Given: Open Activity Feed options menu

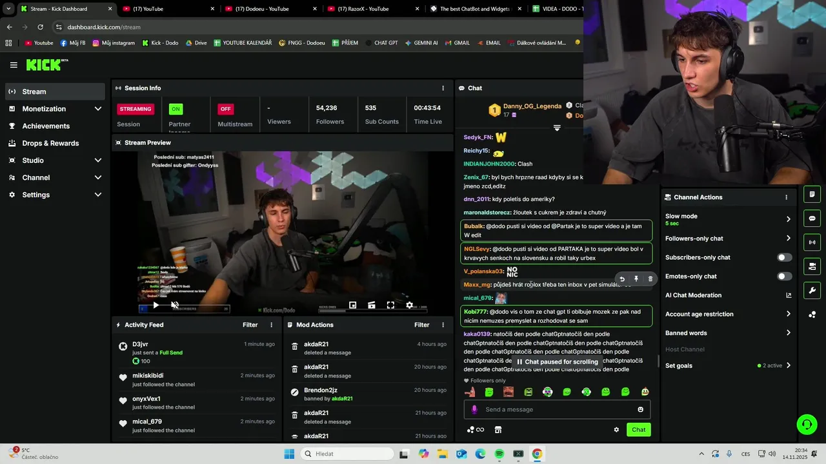Looking at the screenshot, I should (272, 325).
